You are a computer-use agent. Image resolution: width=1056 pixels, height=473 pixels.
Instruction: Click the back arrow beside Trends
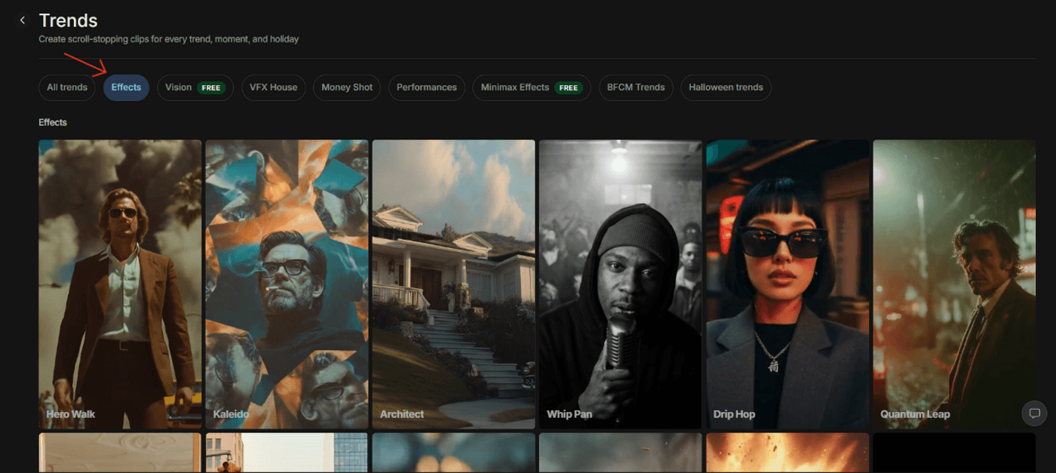pyautogui.click(x=23, y=20)
